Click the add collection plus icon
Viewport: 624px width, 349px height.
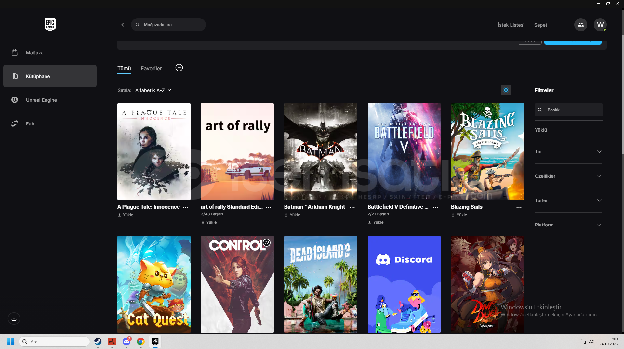tap(179, 68)
